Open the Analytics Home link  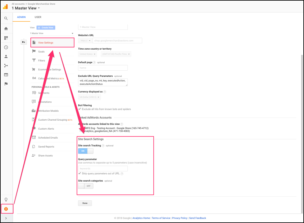pyautogui.click(x=141, y=218)
